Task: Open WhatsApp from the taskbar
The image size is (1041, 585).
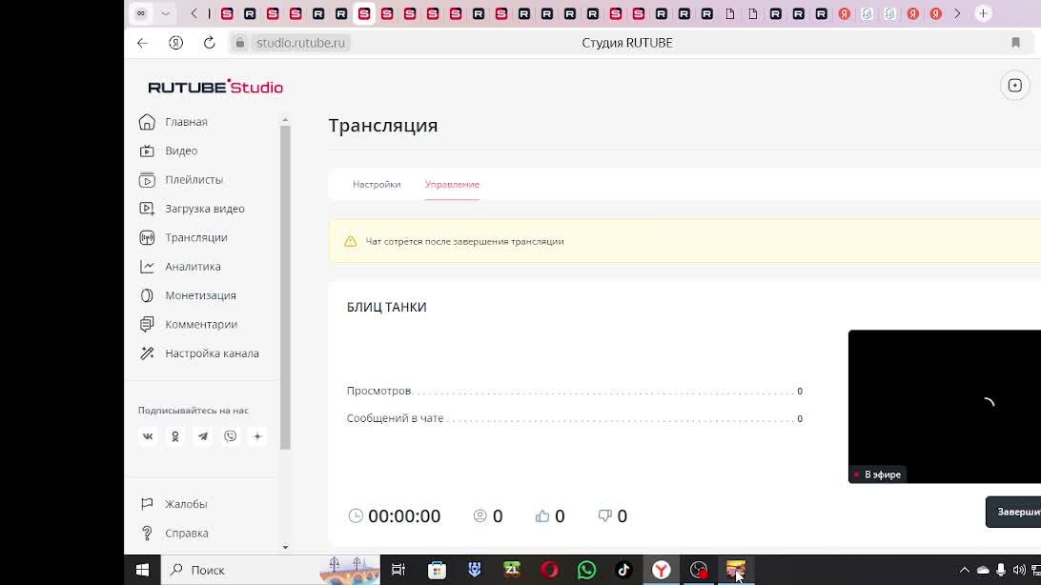Action: (587, 570)
